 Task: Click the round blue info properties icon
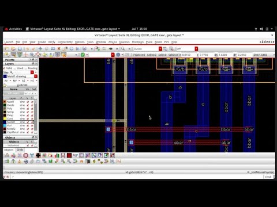(x=72, y=49)
